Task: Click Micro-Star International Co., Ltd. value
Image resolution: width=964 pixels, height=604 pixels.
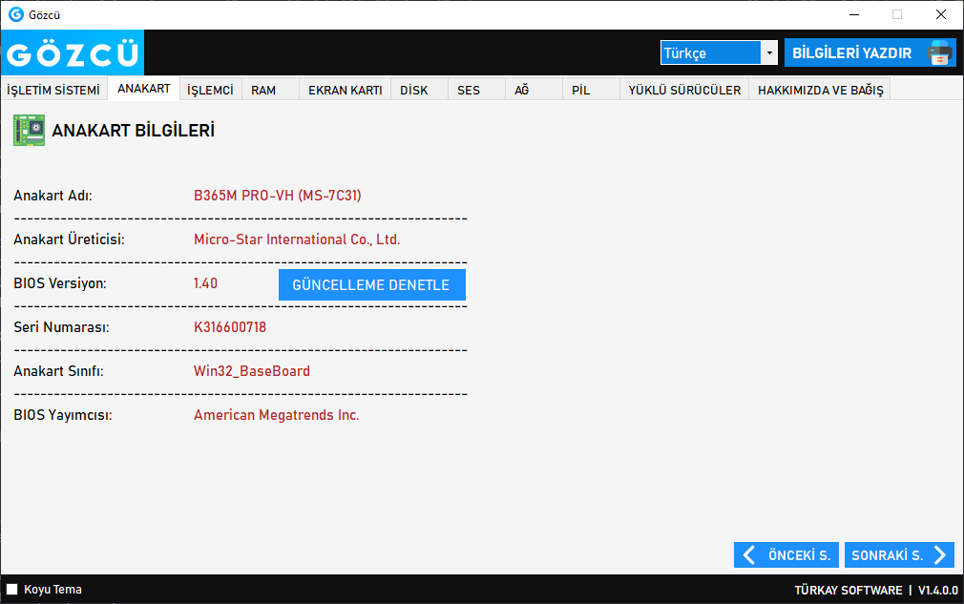Action: point(297,240)
